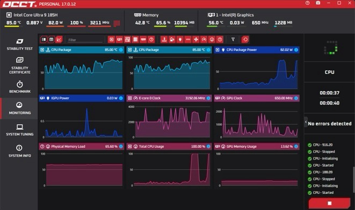355x210 pixels.
Task: Open the Stability Test section
Action: tap(19, 45)
